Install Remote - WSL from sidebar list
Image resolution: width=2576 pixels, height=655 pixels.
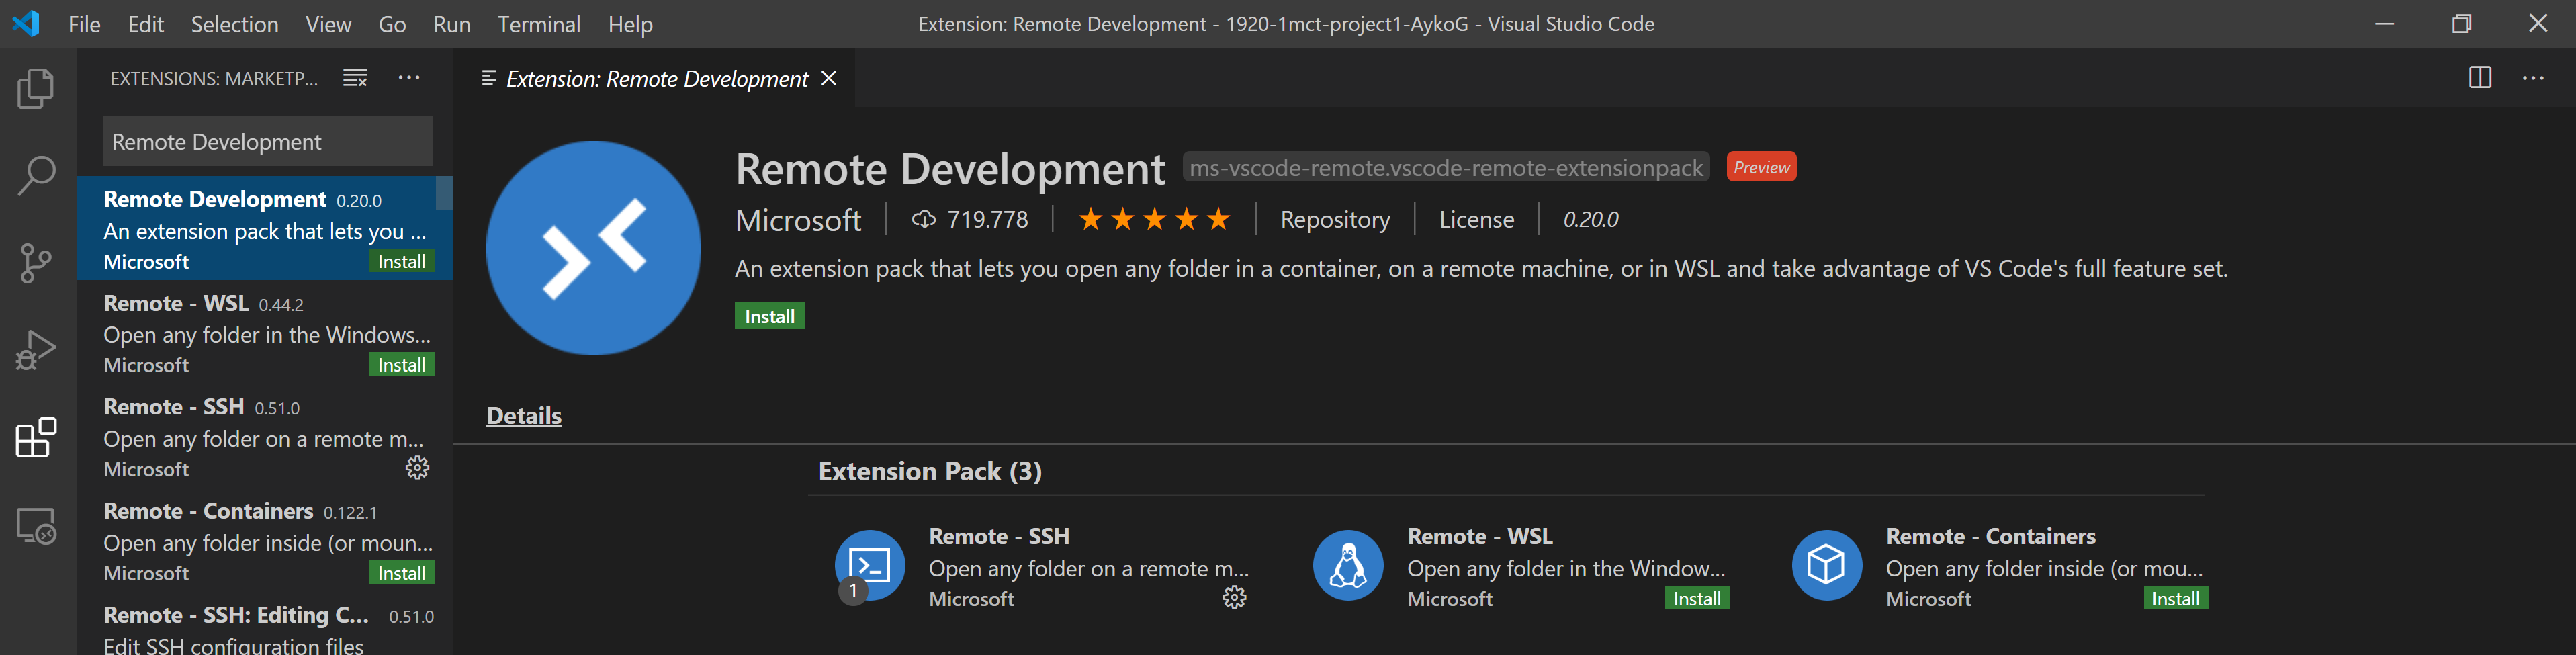(x=402, y=365)
